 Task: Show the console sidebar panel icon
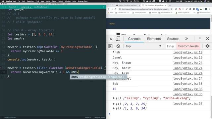[110, 46]
